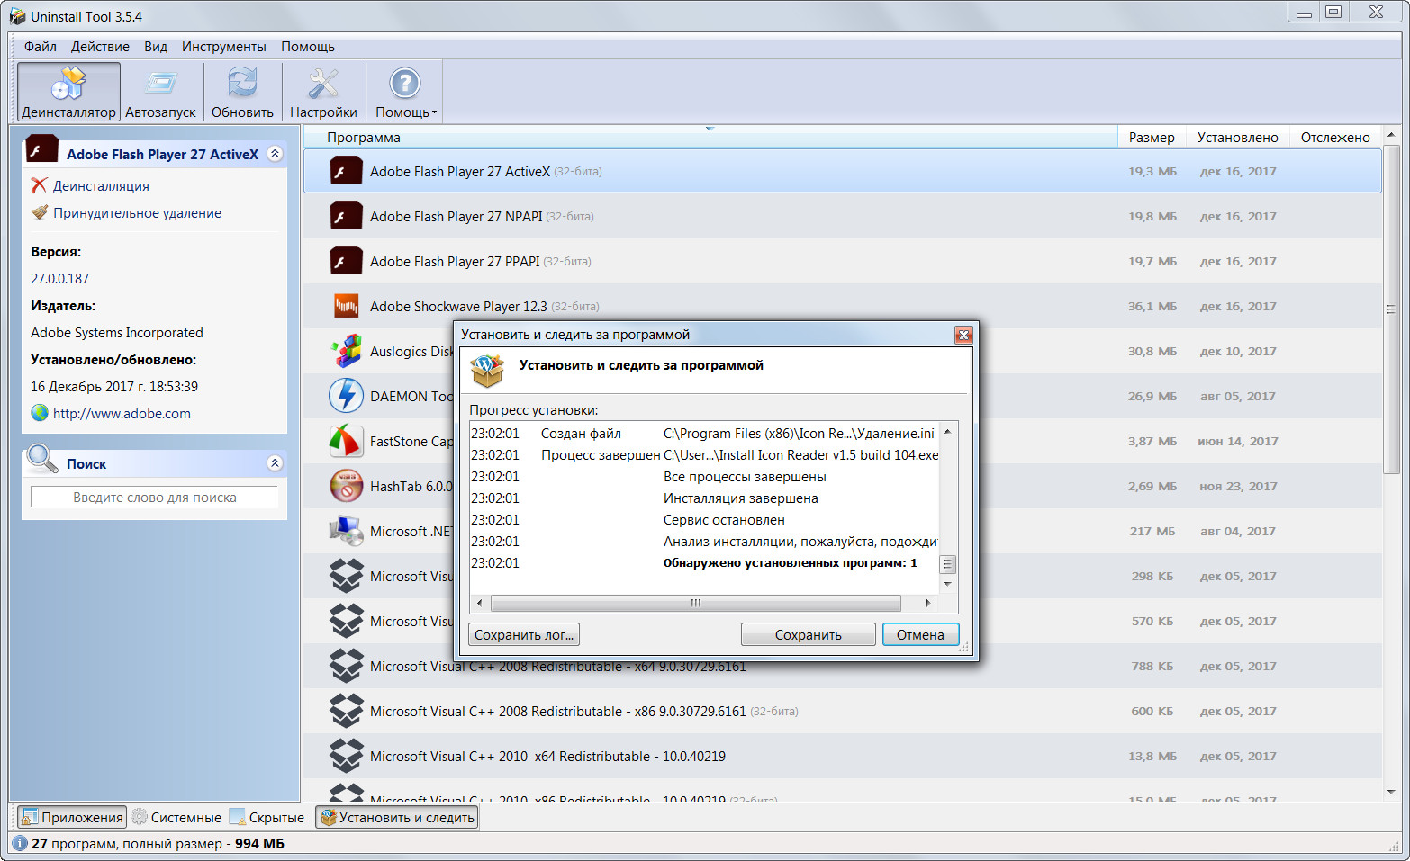1410x861 pixels.
Task: Close the Установить и следить dialog
Action: click(x=963, y=335)
